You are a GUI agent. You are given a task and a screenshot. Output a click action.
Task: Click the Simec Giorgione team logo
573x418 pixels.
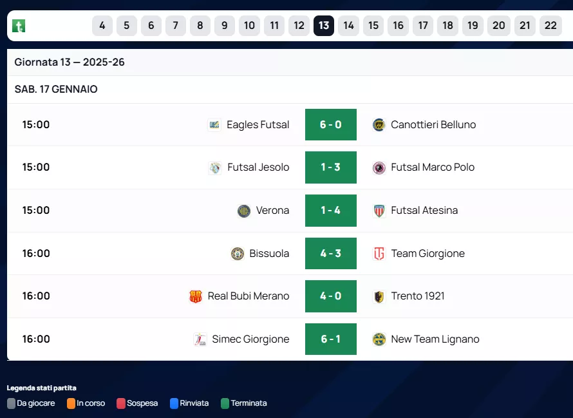pyautogui.click(x=200, y=339)
